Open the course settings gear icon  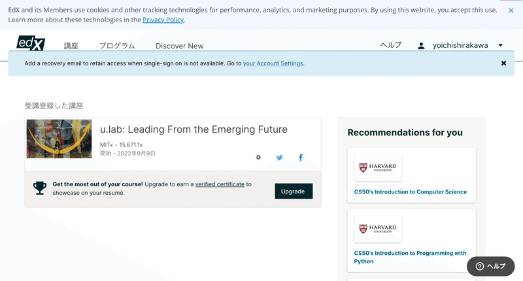coord(258,157)
